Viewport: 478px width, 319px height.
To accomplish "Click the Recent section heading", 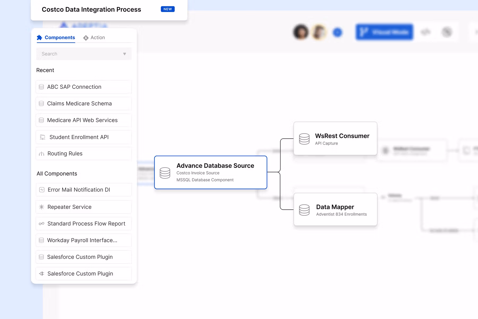I will pyautogui.click(x=45, y=70).
